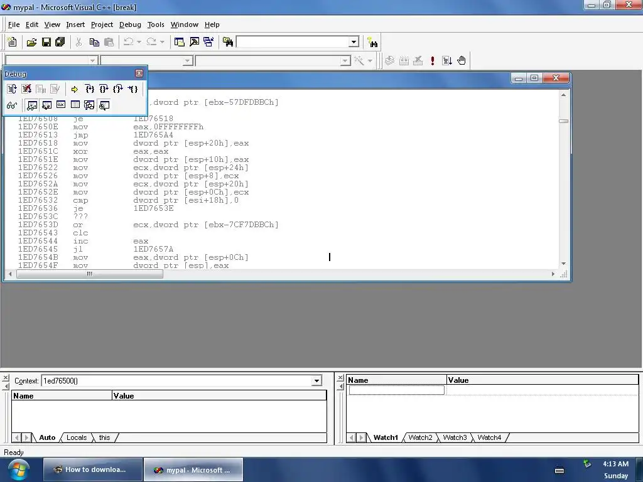Switch to the this tab
Screen dimensions: 643x482
(105, 437)
